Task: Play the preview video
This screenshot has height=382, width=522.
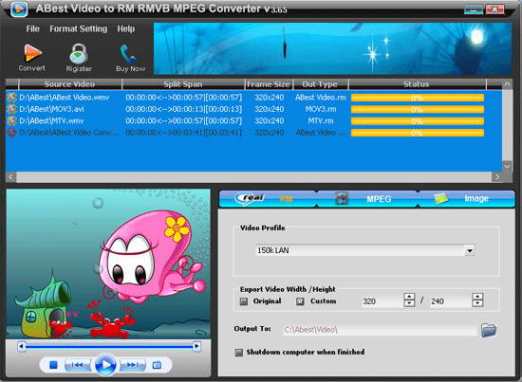Action: pos(105,365)
